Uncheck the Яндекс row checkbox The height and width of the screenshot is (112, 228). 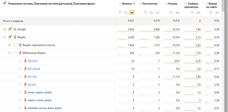coord(10,37)
